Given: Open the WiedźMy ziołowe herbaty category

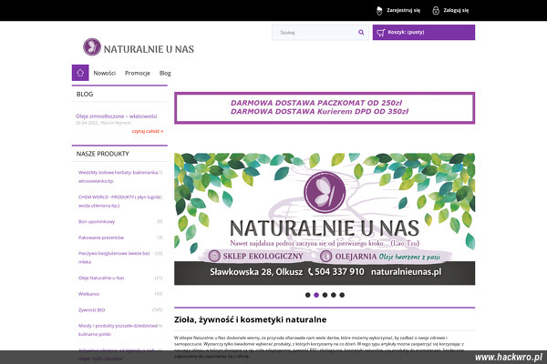Looking at the screenshot, I should tap(119, 177).
